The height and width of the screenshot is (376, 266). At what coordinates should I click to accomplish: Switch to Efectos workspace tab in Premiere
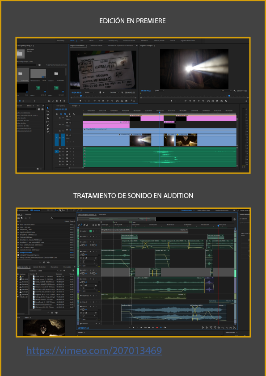tap(91, 41)
